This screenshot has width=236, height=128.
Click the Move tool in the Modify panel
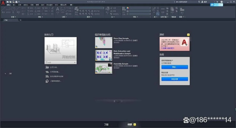click(x=30, y=8)
